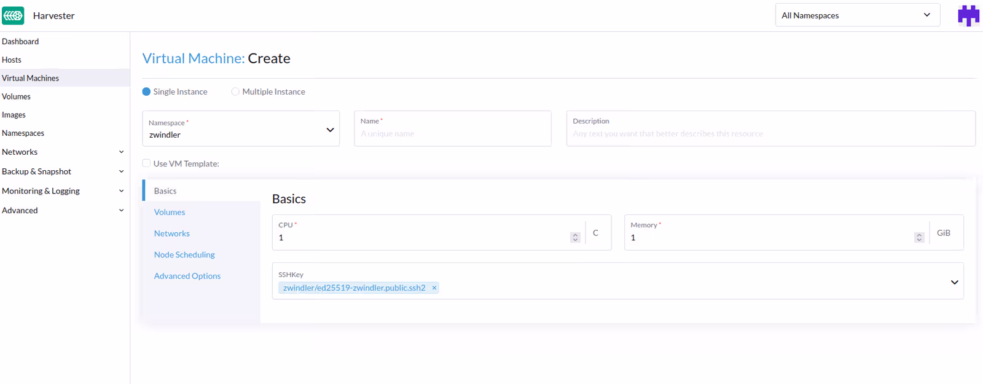Expand the Networks sidebar section

(x=121, y=152)
